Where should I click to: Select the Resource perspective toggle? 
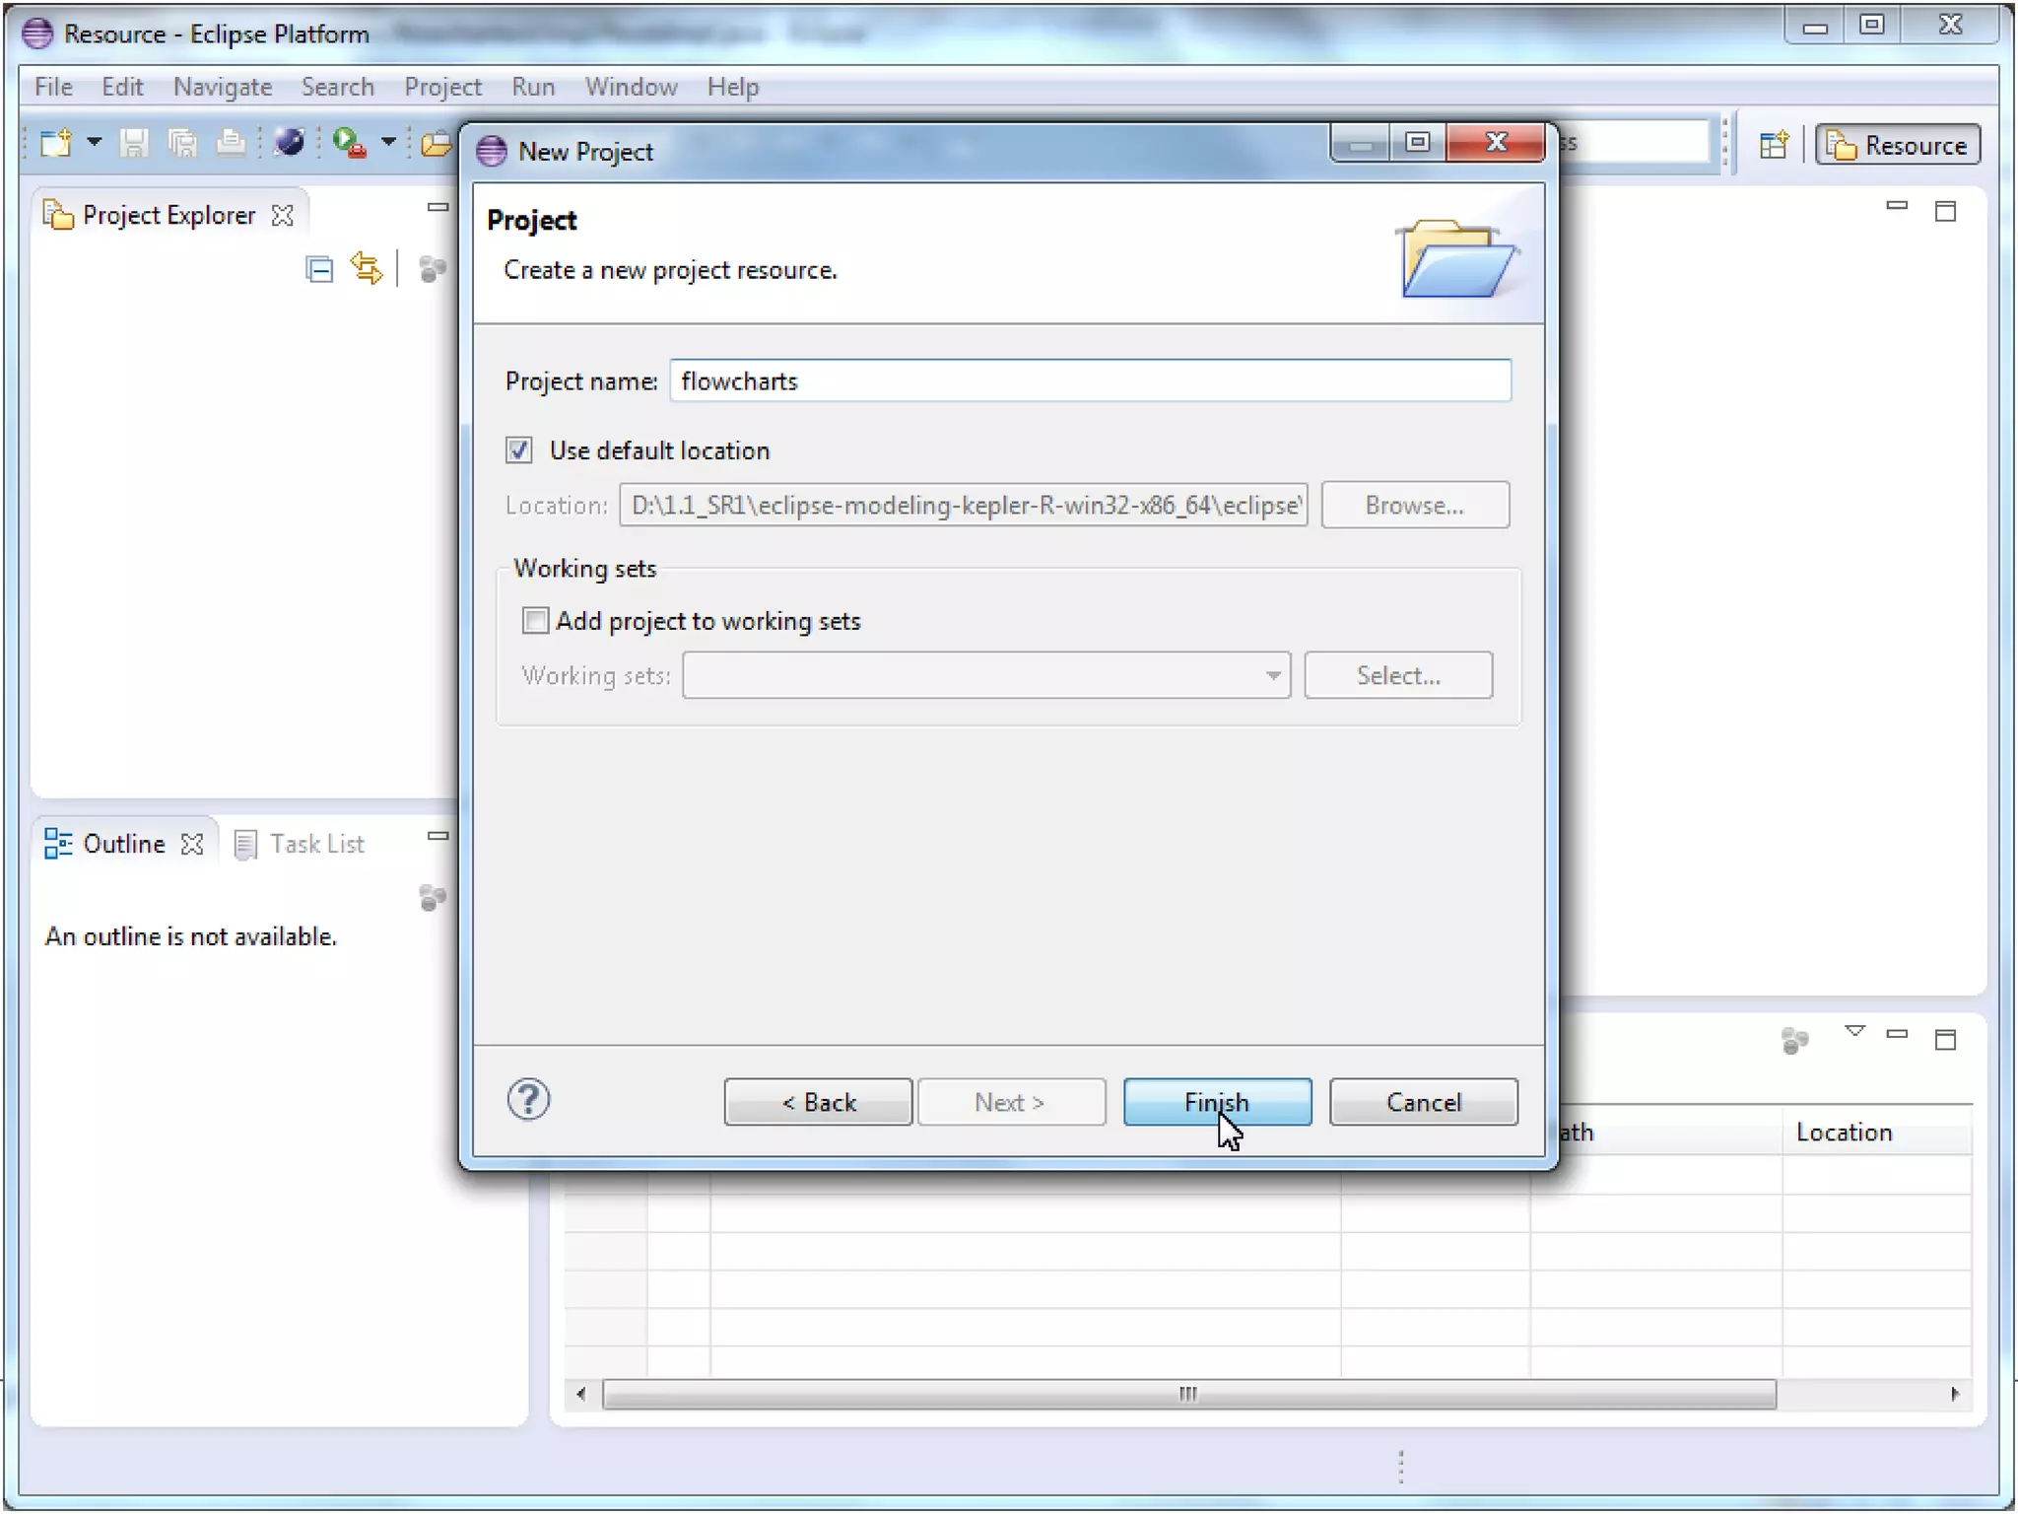tap(1898, 145)
